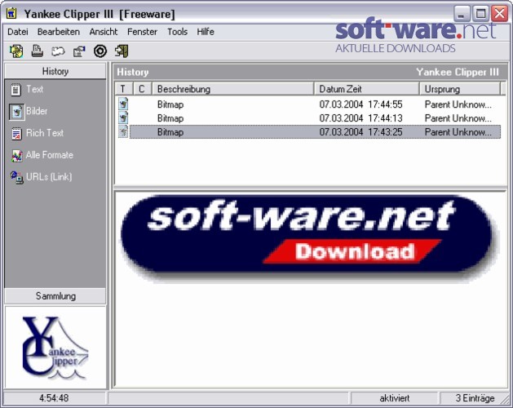513x408 pixels.
Task: Click date 07.03.2004 17:43:25
Action: pyautogui.click(x=360, y=132)
